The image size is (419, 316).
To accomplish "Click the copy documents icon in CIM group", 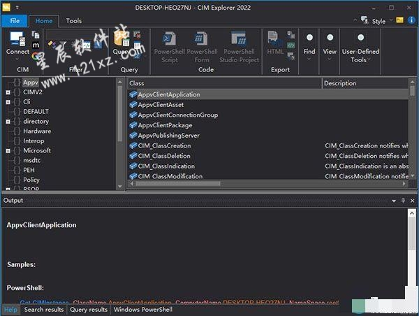I will 36,34.
